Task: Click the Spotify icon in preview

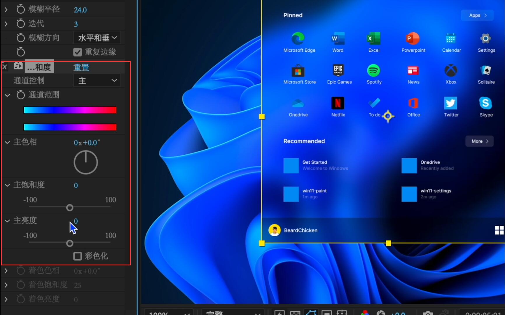Action: 374,70
